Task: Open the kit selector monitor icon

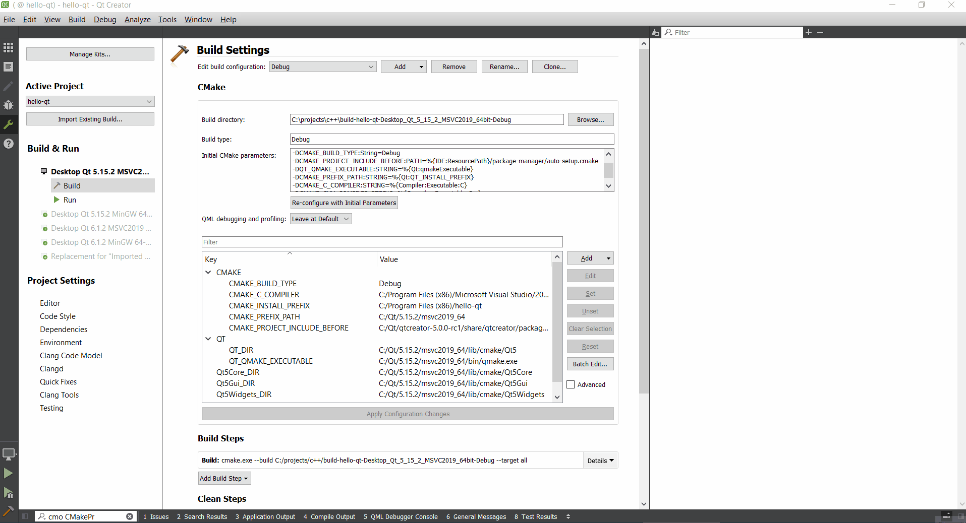Action: (x=8, y=453)
